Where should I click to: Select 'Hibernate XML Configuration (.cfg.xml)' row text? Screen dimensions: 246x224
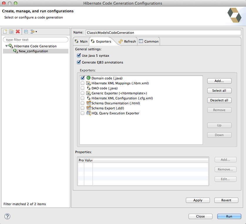(122, 98)
